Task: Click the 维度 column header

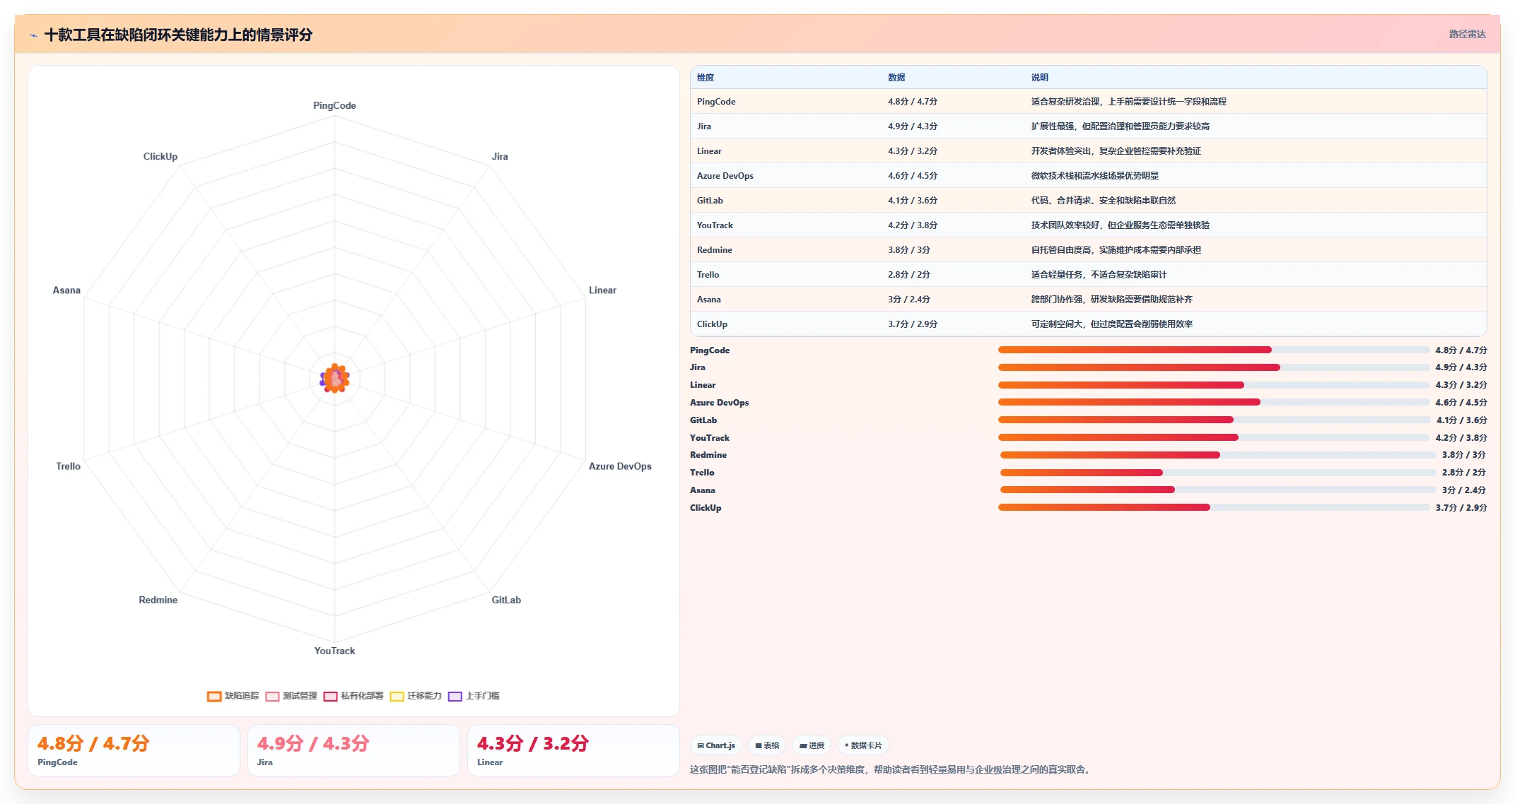Action: pyautogui.click(x=706, y=78)
